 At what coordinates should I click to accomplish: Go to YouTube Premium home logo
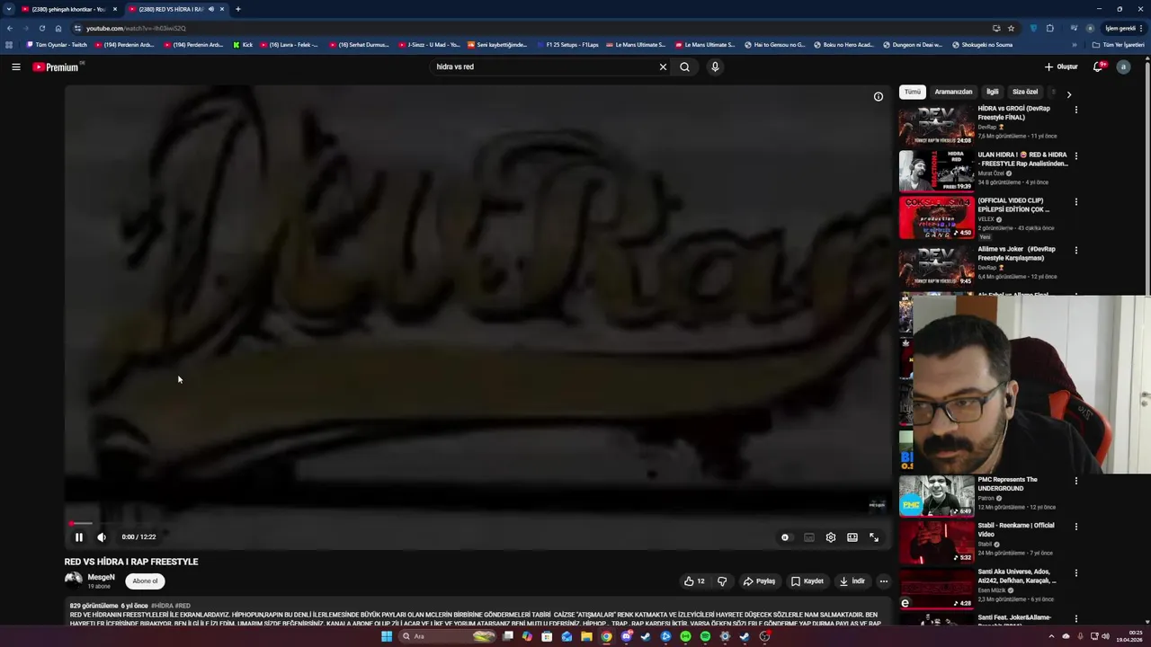(58, 67)
